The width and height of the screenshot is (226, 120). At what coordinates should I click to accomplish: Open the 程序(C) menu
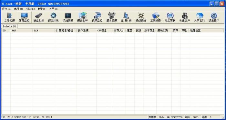coord(6,9)
